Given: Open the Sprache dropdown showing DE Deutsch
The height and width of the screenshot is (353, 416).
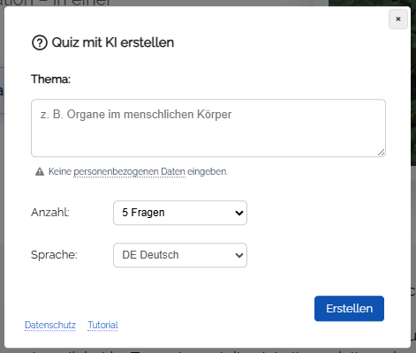Looking at the screenshot, I should [180, 255].
